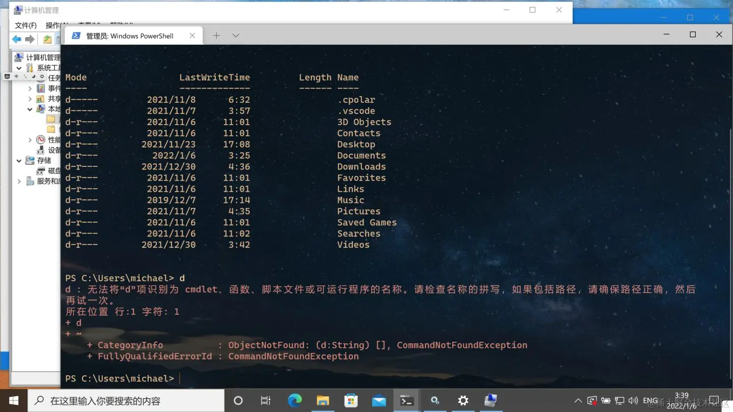
Task: Click the IME toolbar bear logo icon
Action: (7, 76)
